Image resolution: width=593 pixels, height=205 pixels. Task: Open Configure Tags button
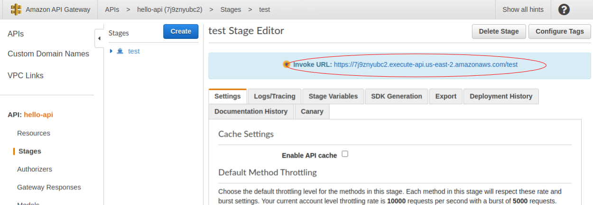[x=560, y=31]
